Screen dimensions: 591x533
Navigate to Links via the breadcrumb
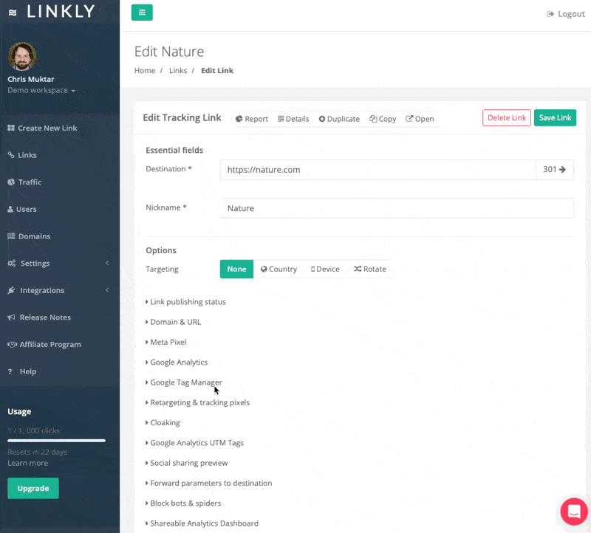coord(178,70)
